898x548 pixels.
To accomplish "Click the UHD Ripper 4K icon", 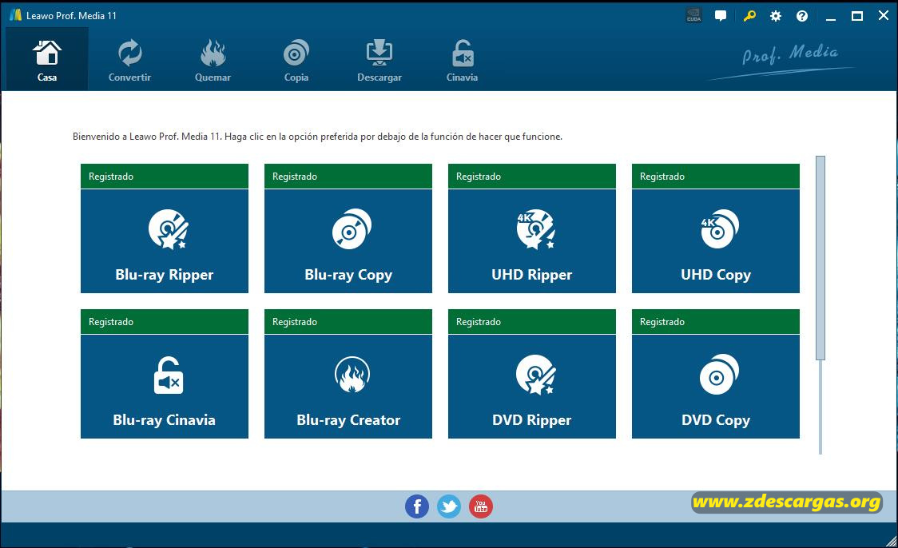I will pos(535,229).
